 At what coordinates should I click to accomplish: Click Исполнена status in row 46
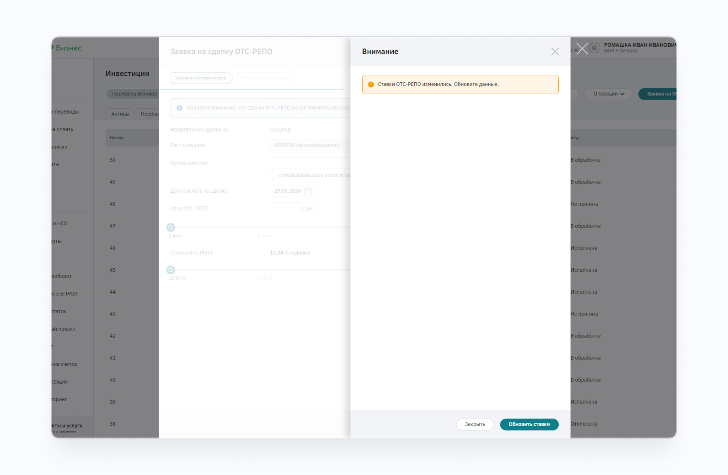pos(584,248)
